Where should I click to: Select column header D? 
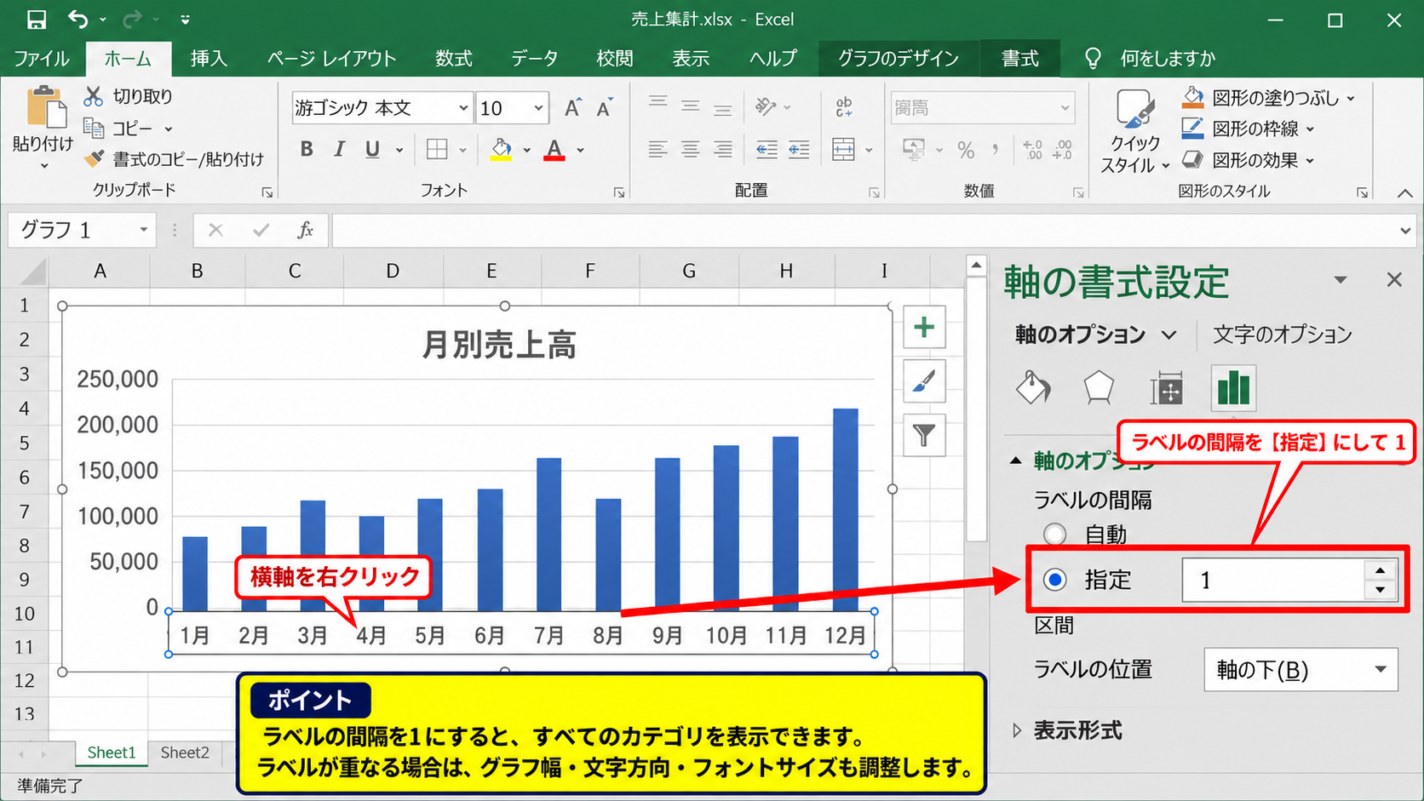[392, 271]
